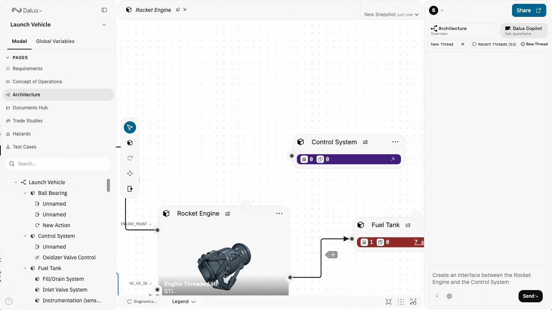552x310 pixels.
Task: Click the Control System copies icon
Action: pyautogui.click(x=320, y=159)
